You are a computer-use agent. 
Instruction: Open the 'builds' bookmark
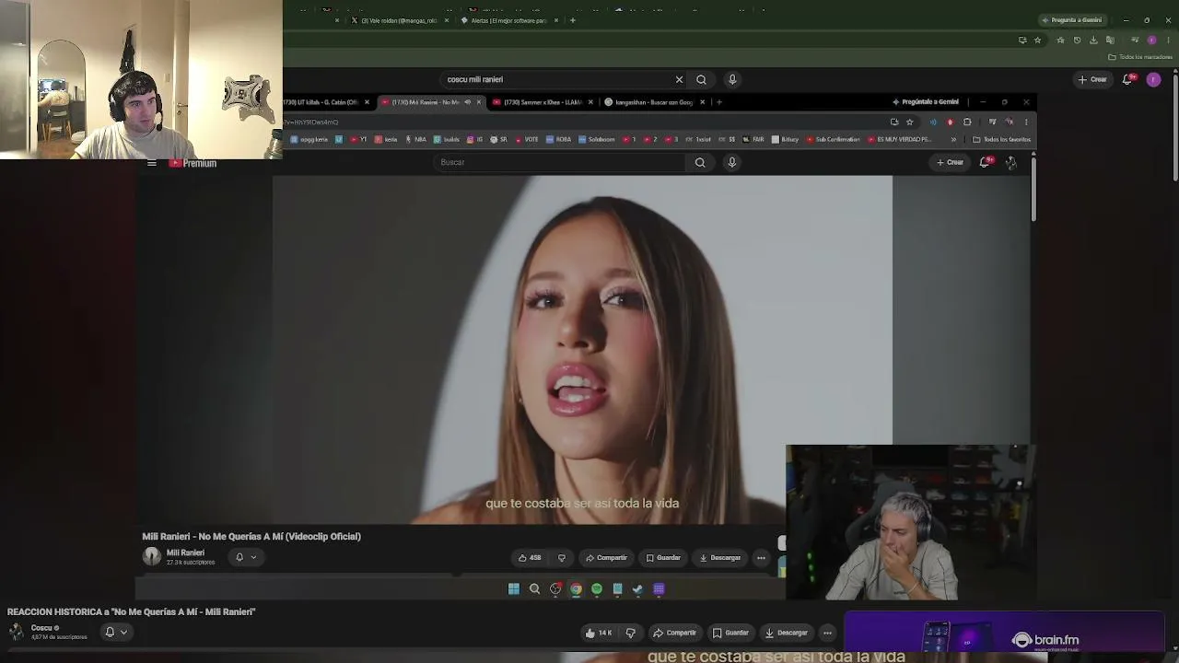[x=448, y=140]
